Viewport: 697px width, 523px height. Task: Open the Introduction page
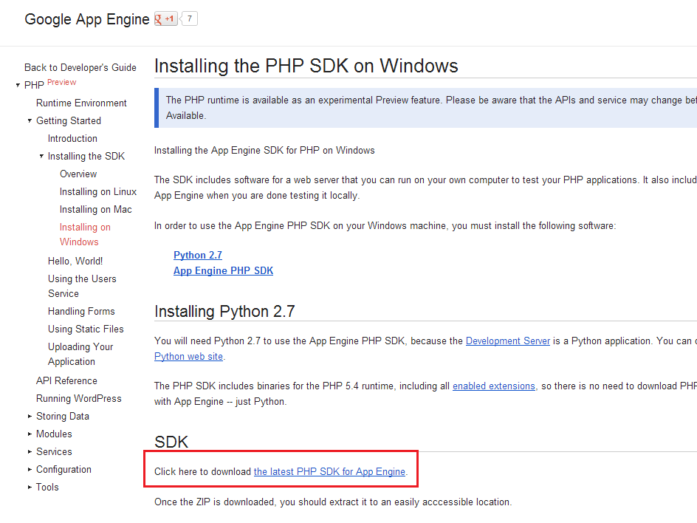(72, 139)
